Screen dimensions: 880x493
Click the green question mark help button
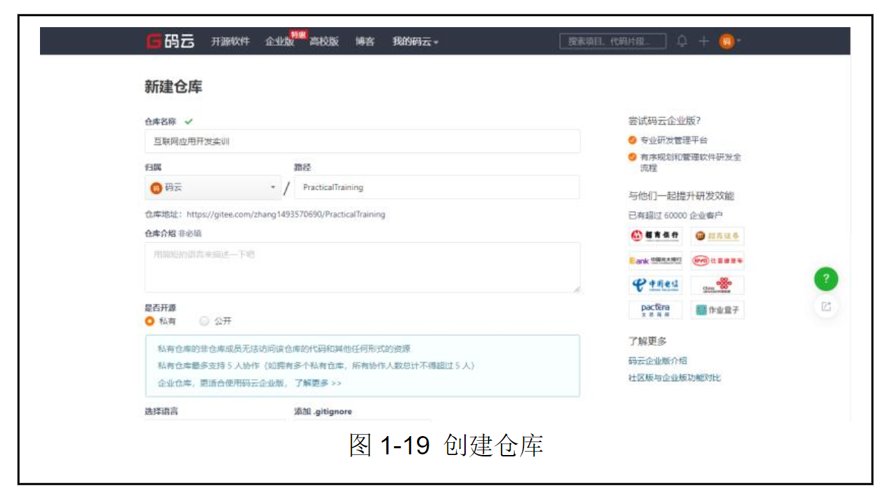(826, 279)
